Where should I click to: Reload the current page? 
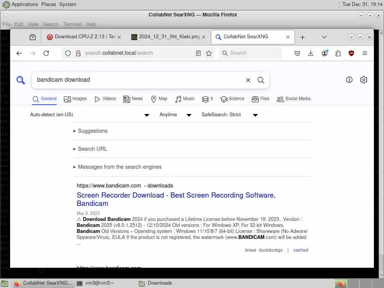(46, 53)
